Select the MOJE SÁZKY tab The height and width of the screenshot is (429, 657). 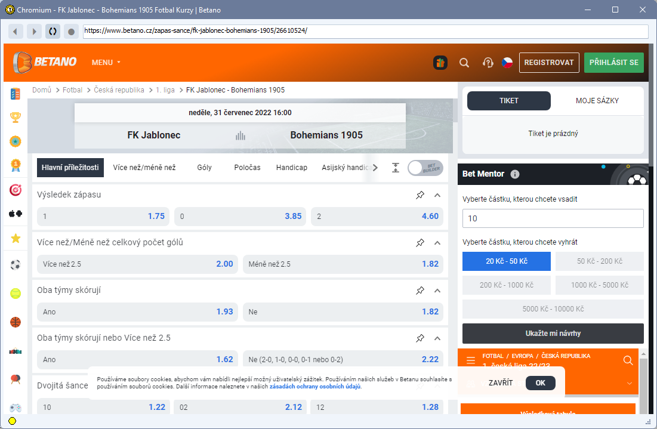[597, 101]
